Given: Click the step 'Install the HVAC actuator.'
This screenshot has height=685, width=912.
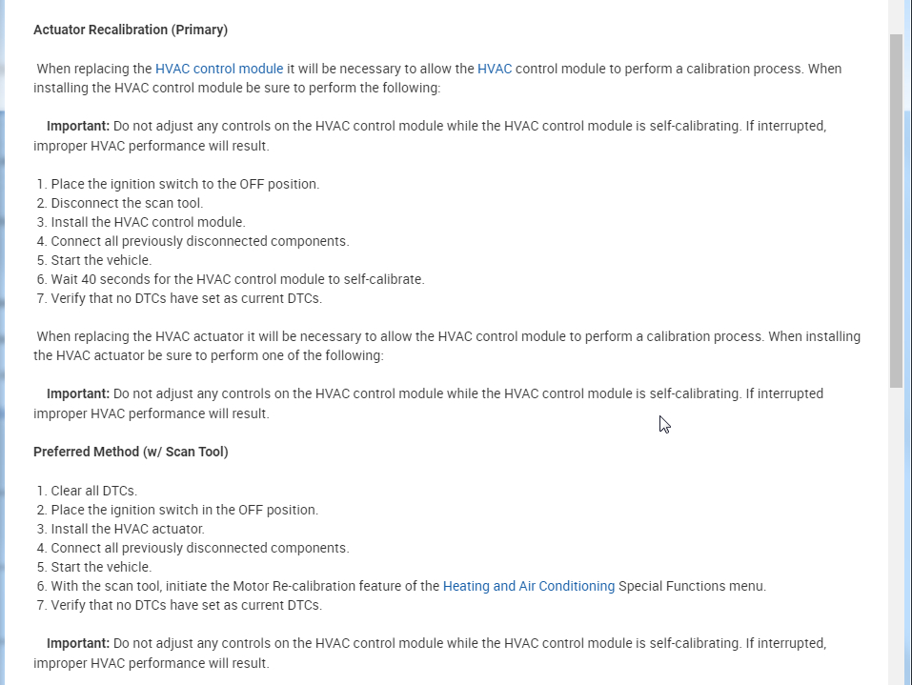Looking at the screenshot, I should pos(128,529).
